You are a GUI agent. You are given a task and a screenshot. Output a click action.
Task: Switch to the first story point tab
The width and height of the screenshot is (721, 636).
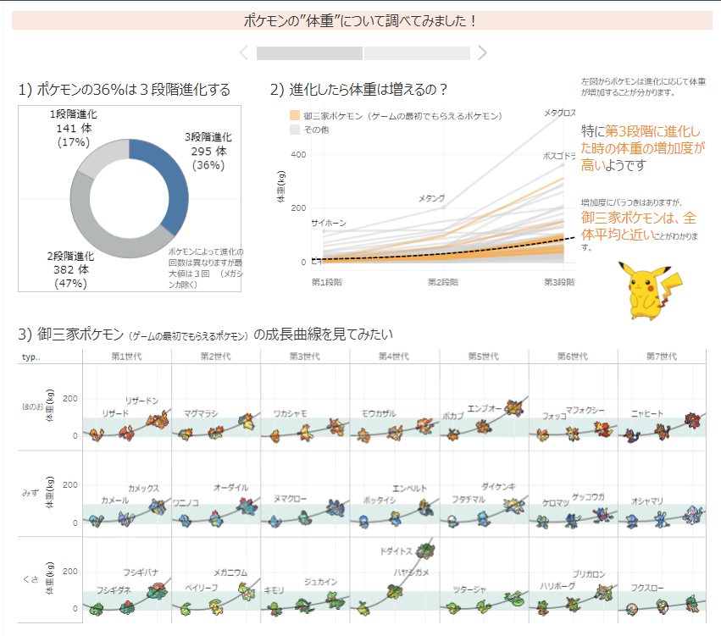coord(309,53)
